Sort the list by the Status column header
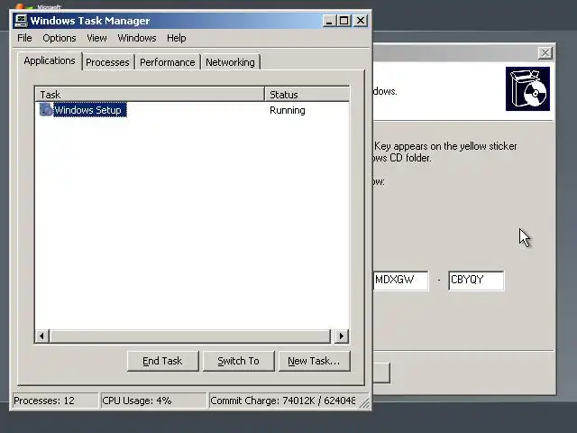 tap(307, 94)
